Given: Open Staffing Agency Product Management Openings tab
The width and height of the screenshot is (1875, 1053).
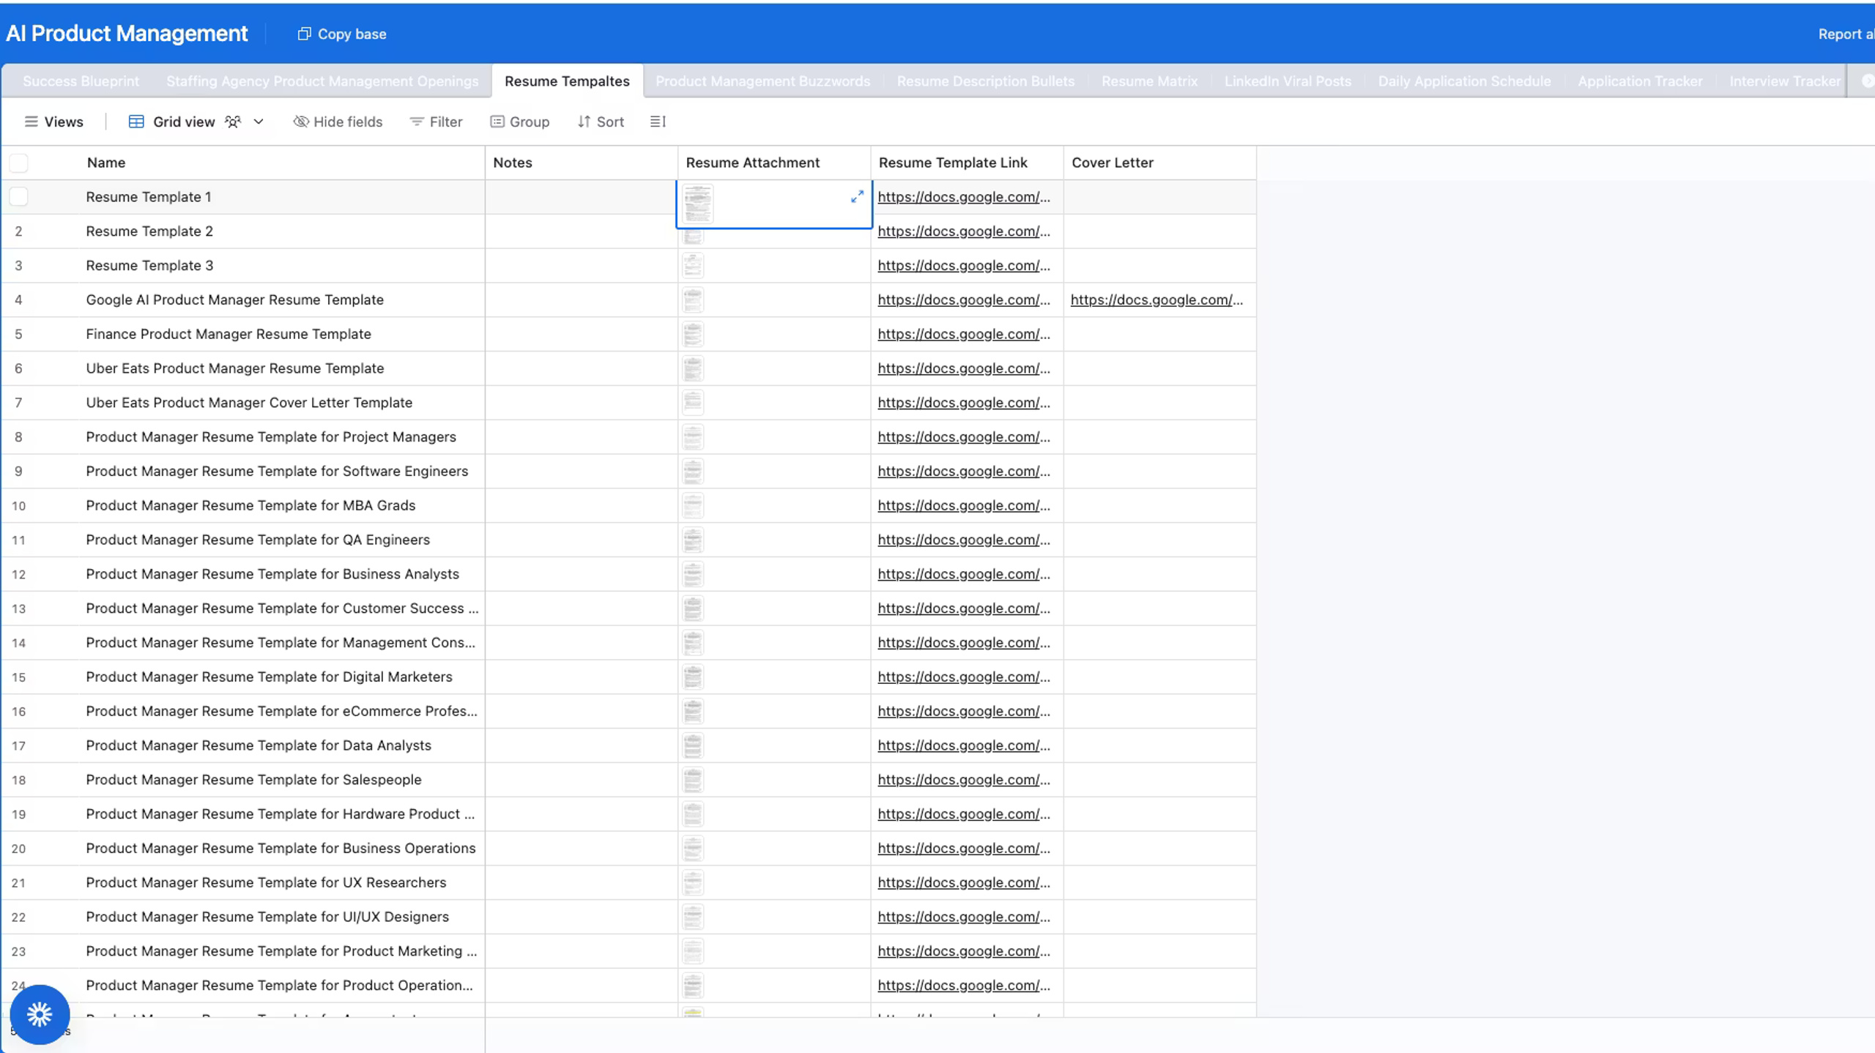Looking at the screenshot, I should (x=322, y=81).
